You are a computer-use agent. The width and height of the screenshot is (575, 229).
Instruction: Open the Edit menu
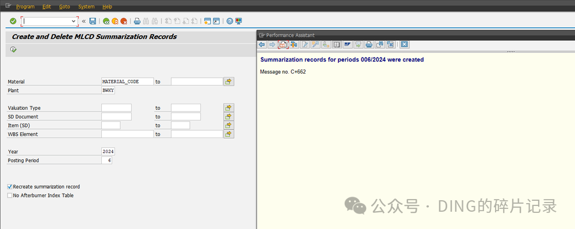[47, 6]
